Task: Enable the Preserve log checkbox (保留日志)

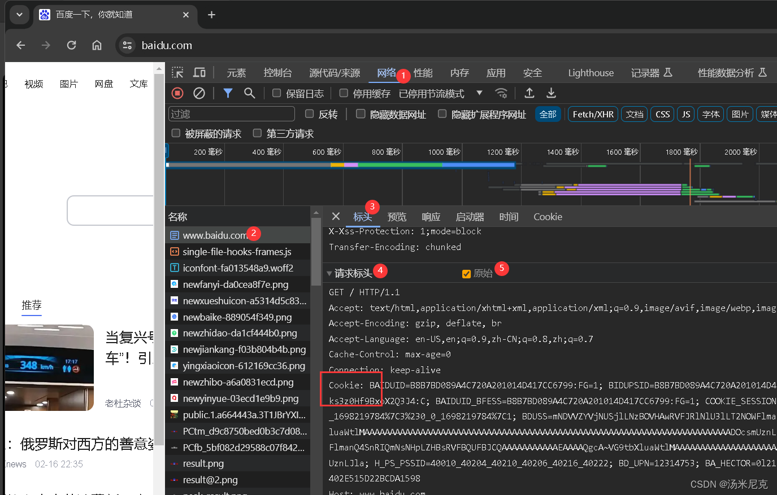Action: (276, 93)
